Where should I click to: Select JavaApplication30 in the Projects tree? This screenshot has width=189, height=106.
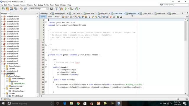click(x=12, y=36)
